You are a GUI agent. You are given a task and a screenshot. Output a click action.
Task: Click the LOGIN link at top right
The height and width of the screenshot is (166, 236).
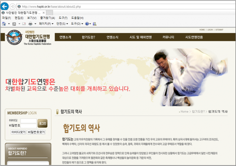coord(210,30)
